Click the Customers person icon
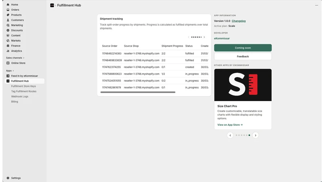This screenshot has height=182, width=324. (8, 20)
